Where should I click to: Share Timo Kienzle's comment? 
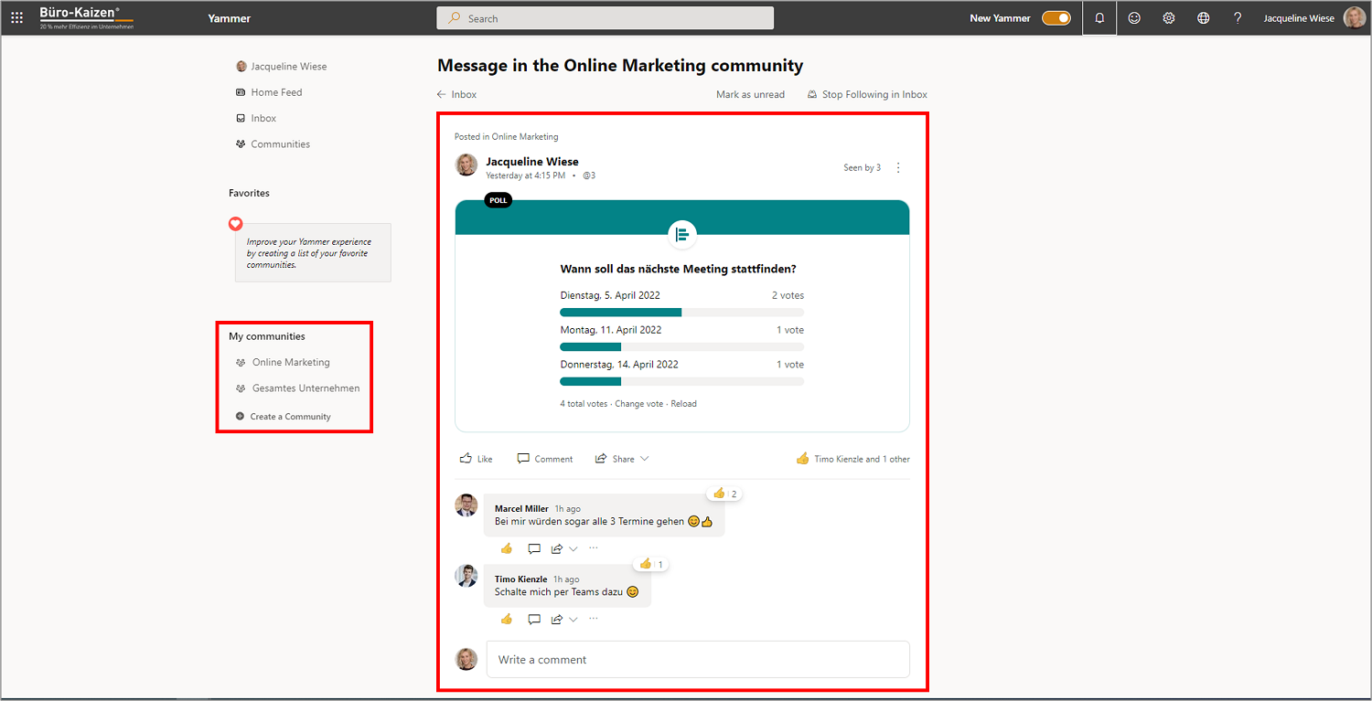(x=557, y=619)
